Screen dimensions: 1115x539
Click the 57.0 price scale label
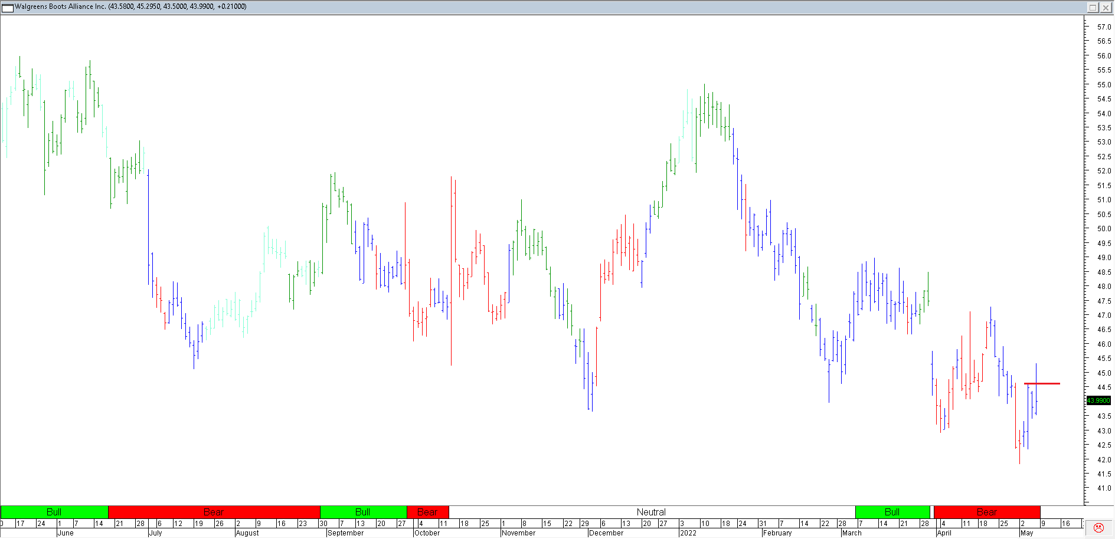pos(1104,27)
